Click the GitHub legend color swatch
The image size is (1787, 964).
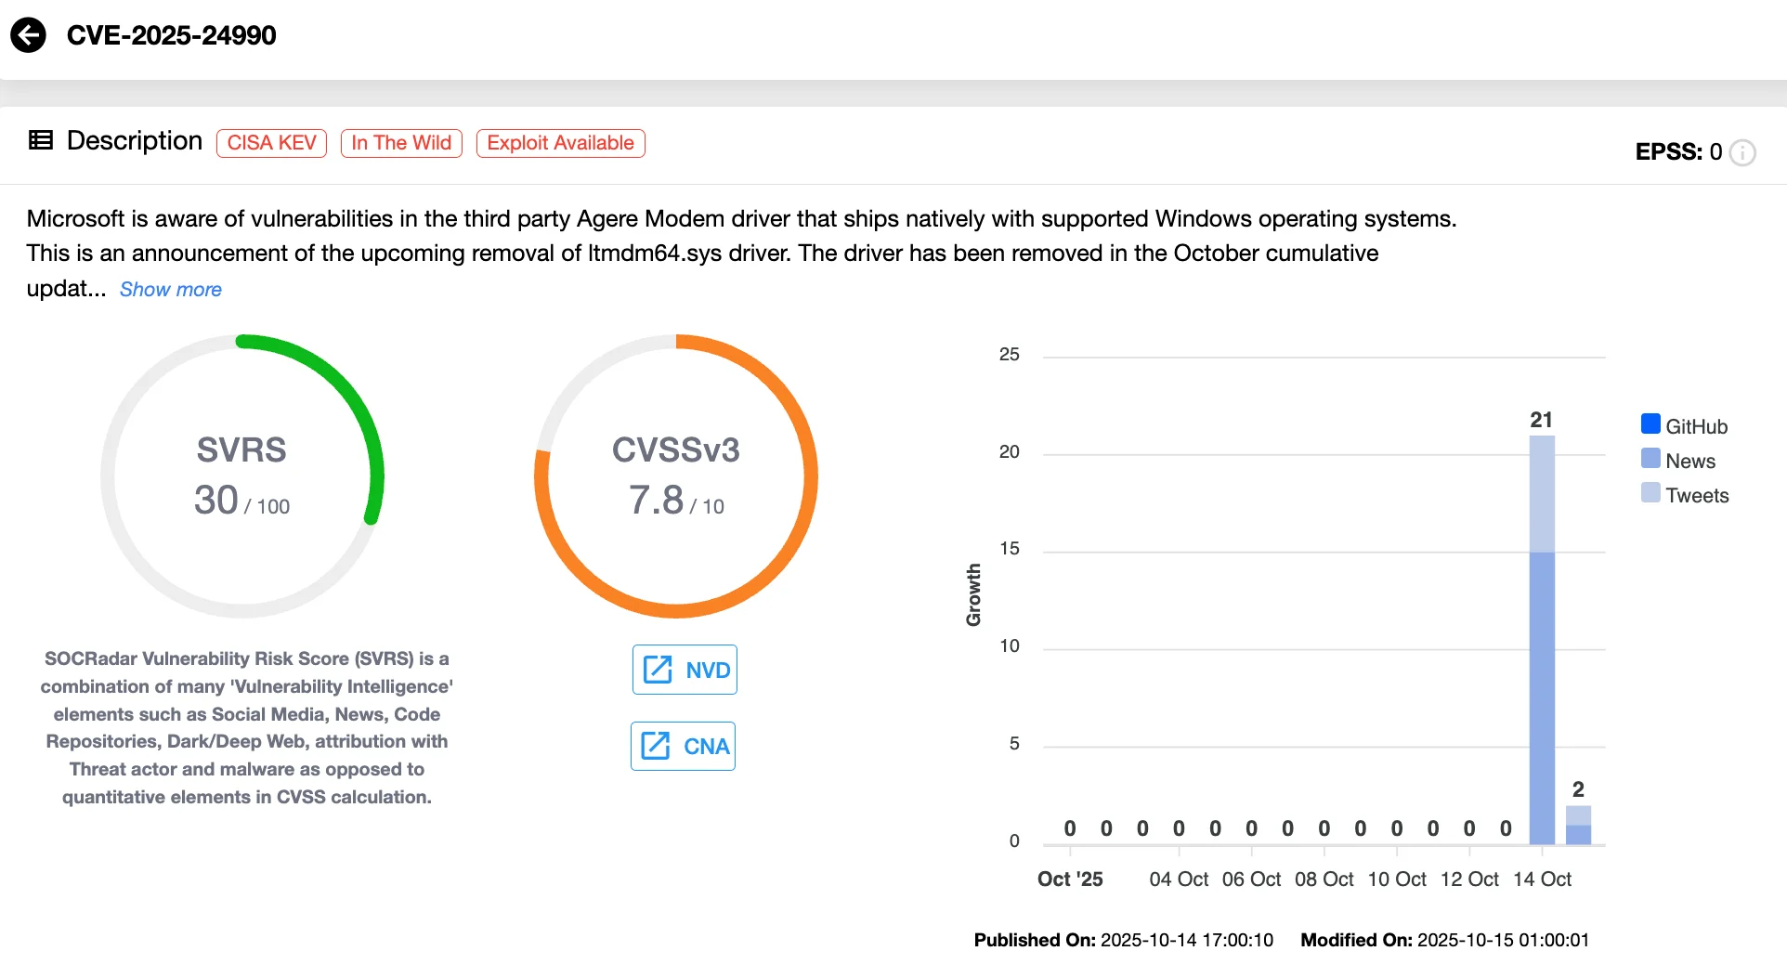1650,424
